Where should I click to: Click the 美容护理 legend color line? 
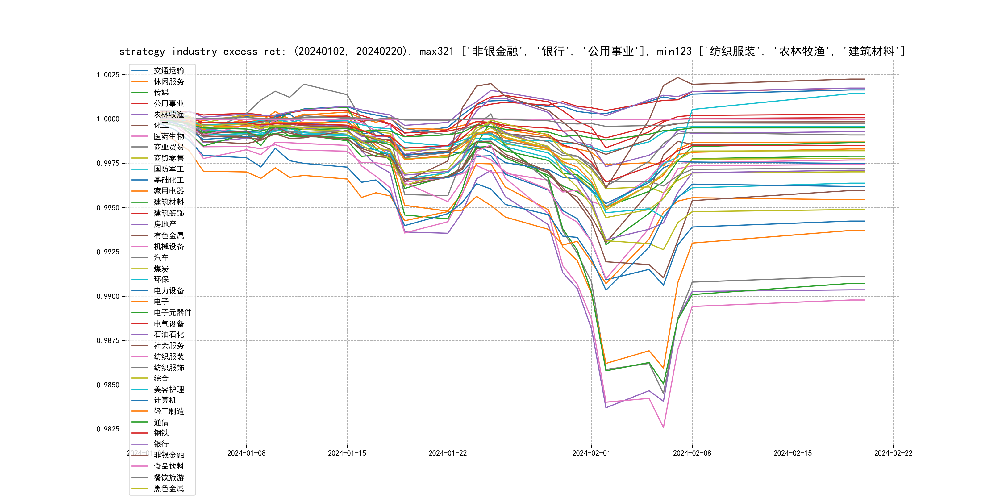click(140, 390)
